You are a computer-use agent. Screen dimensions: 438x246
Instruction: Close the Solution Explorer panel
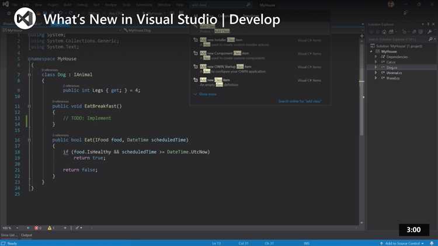(433, 25)
